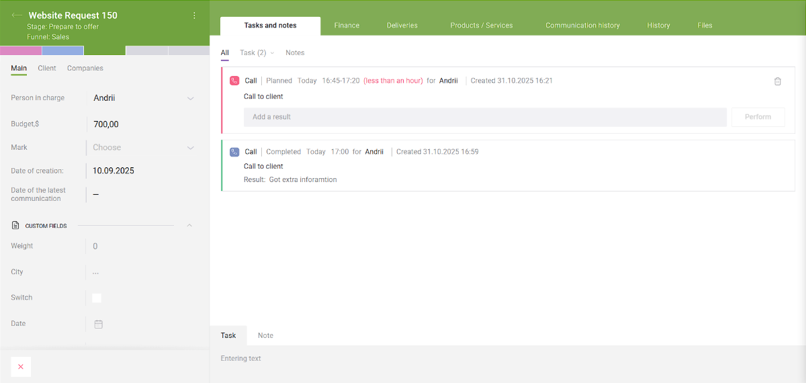Click the red X button at bottom left
This screenshot has width=806, height=383.
(x=21, y=367)
